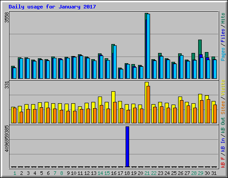Screen dimensions: 228x178
Task: Click the day label "25" on the x-axis
Action: point(174,173)
